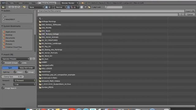Image resolution: width=196 pixels, height=110 pixels.
Task: Increment filename number with plus button
Action: [183, 15]
